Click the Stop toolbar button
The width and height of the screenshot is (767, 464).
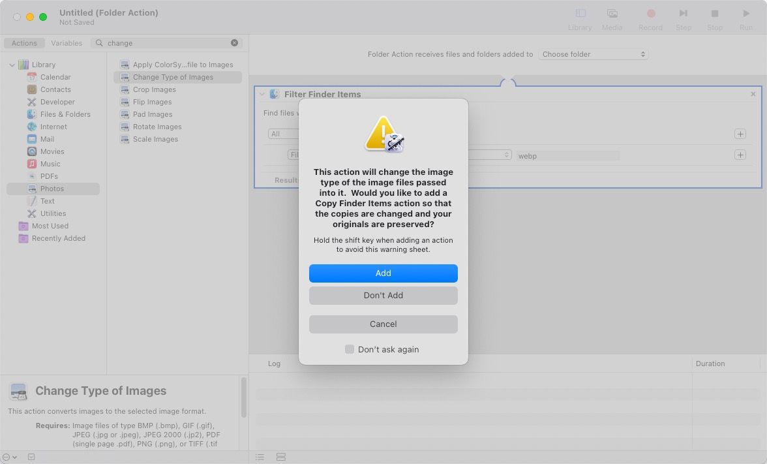[715, 18]
